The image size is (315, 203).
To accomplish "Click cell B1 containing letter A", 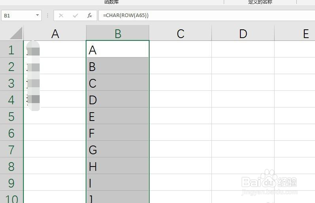I will point(118,49).
